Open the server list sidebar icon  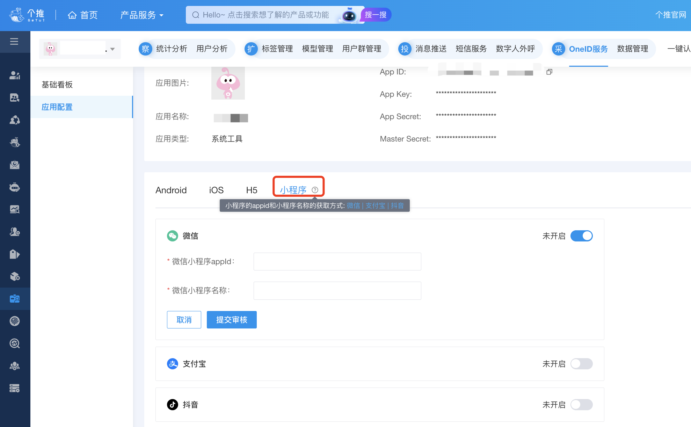[x=15, y=388]
